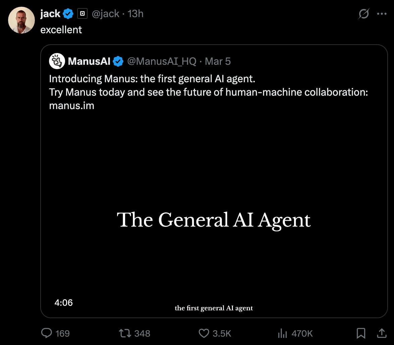394x345 pixels.
Task: Play the video showing 4:06 duration
Action: pyautogui.click(x=214, y=220)
